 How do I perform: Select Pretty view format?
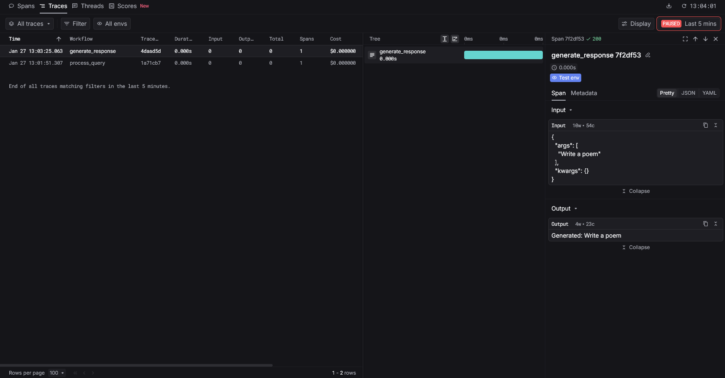click(667, 93)
